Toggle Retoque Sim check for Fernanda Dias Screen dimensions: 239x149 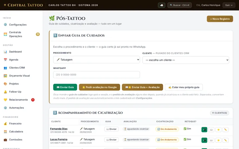tap(187, 128)
